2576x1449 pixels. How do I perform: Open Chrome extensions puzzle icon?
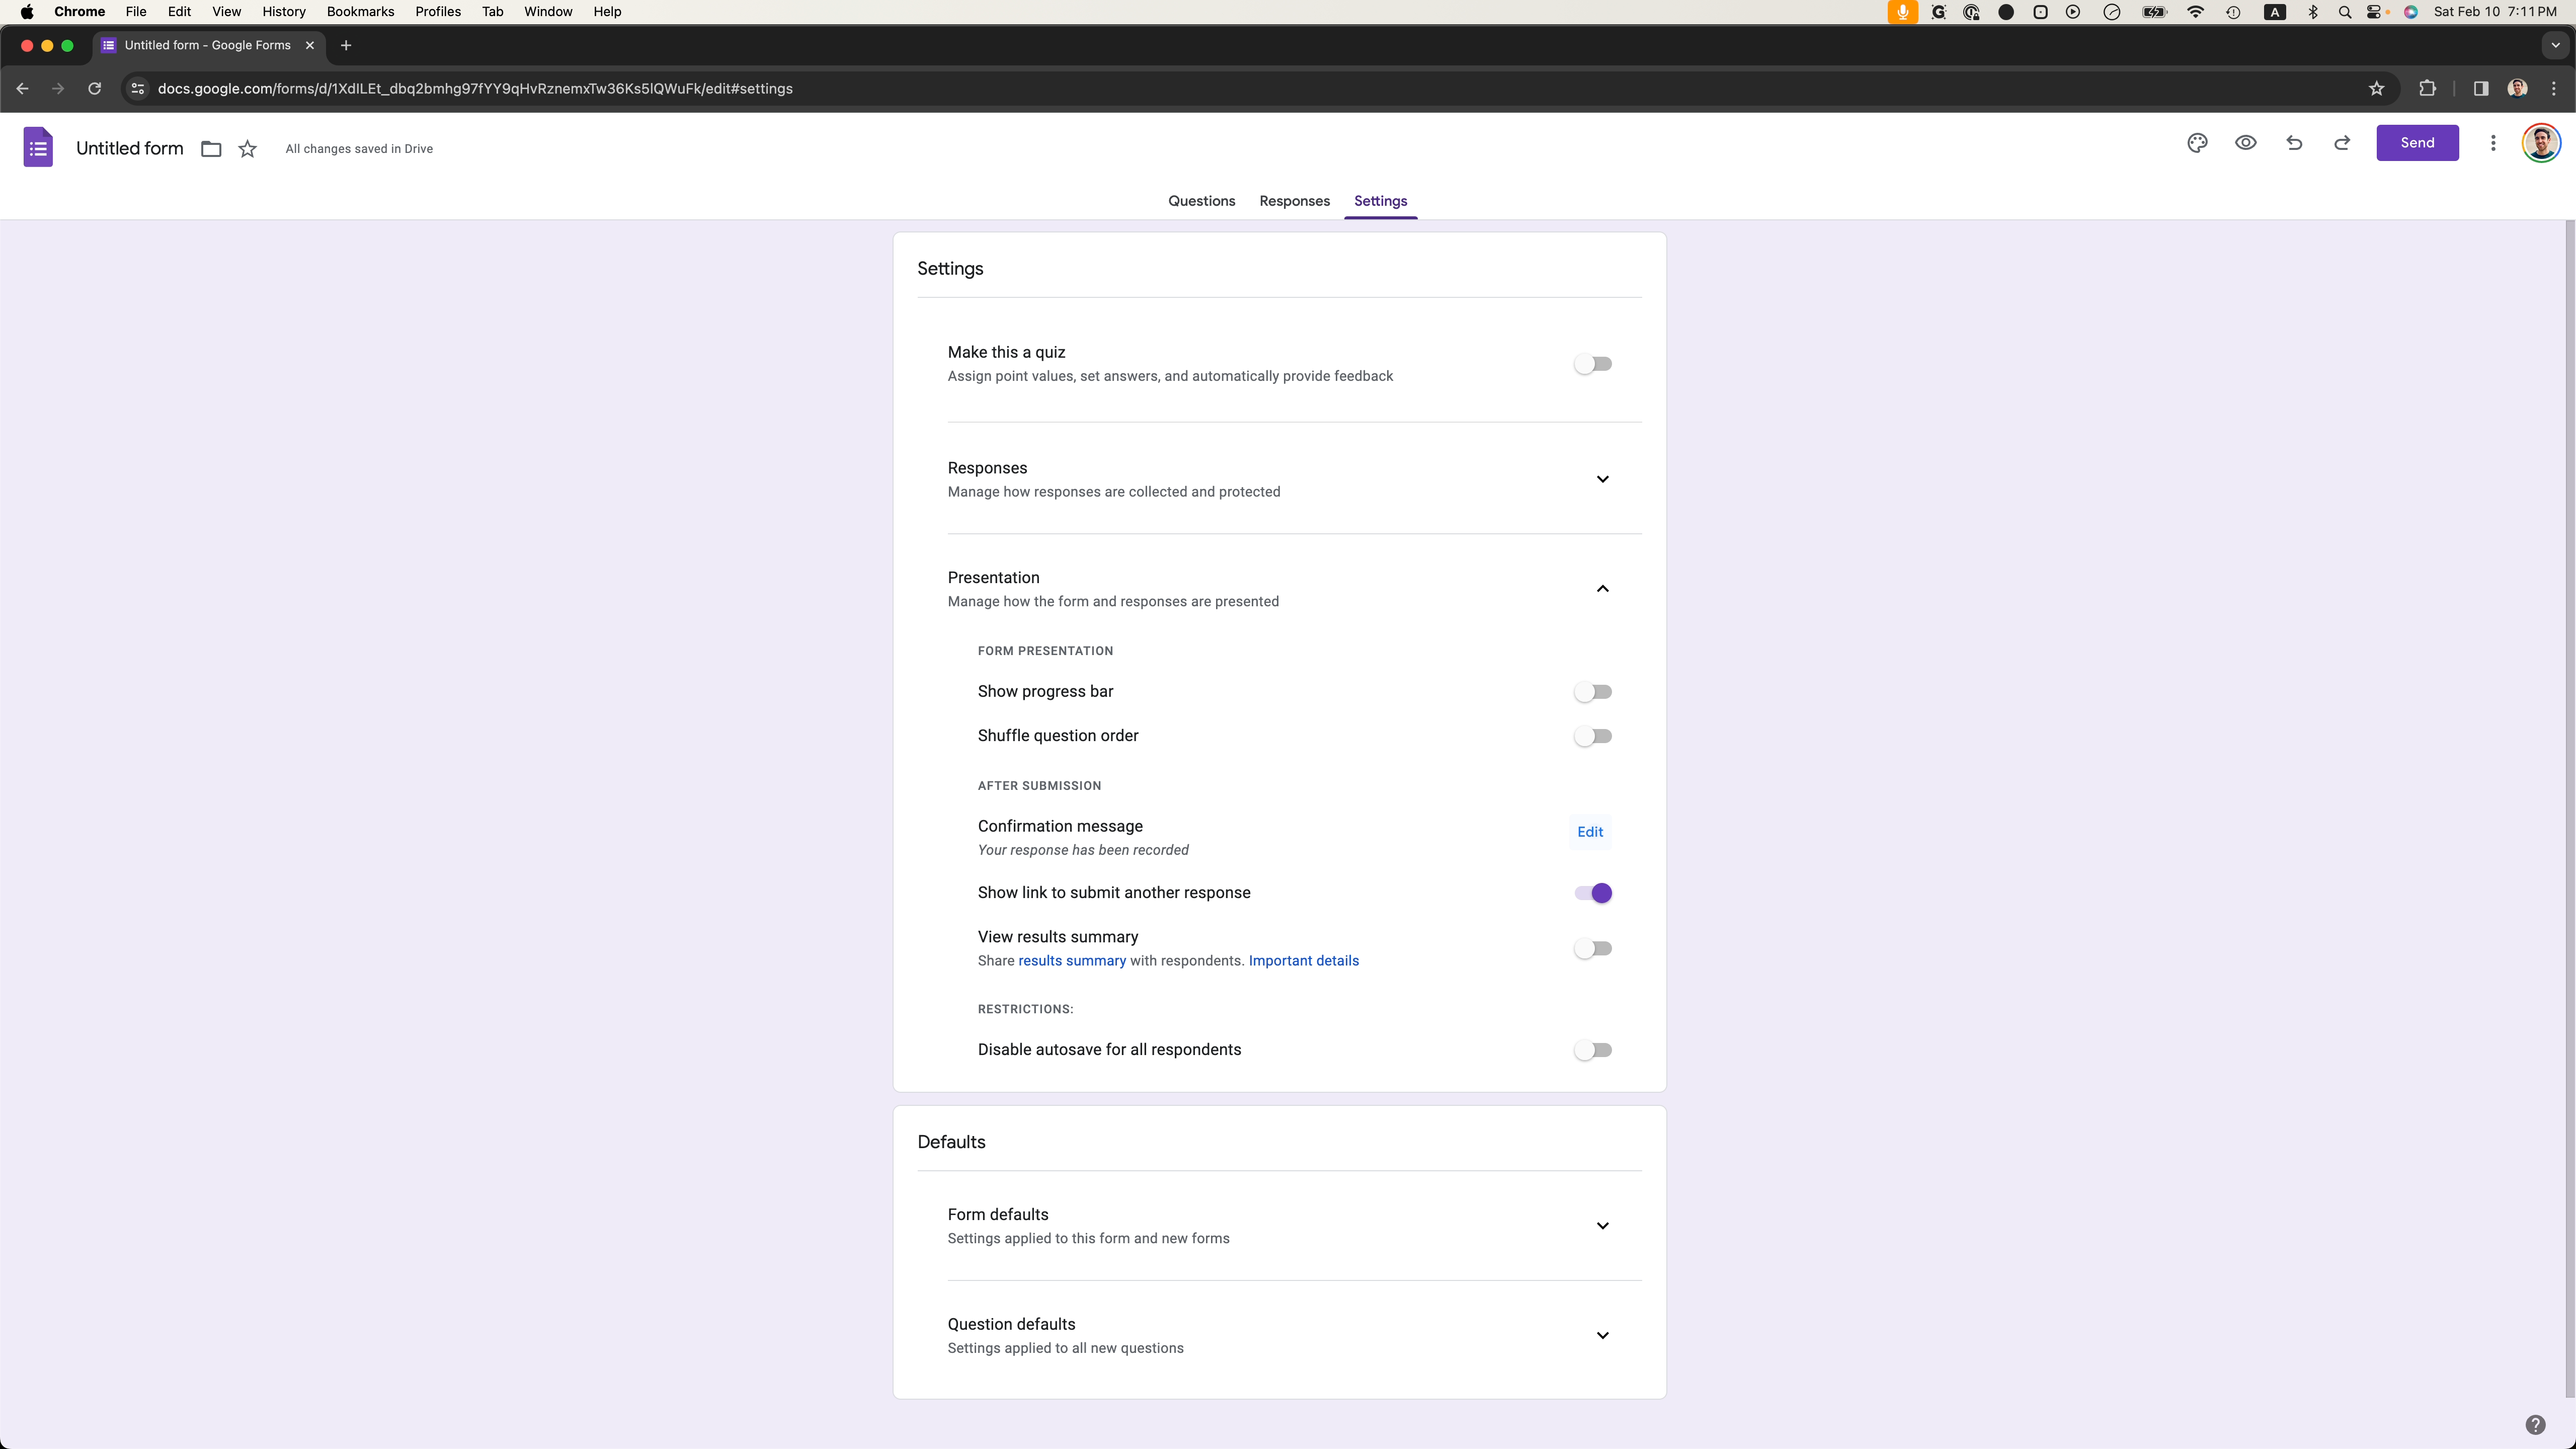point(2427,89)
